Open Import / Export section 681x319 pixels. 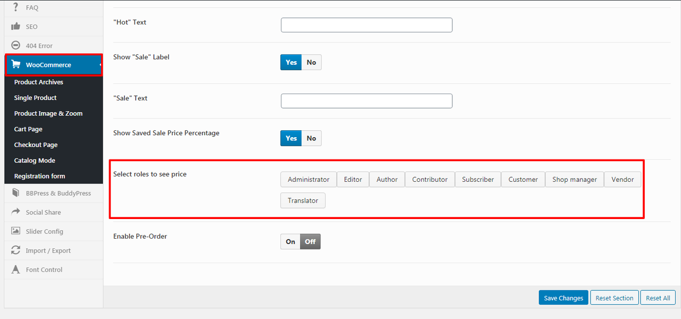tap(53, 250)
